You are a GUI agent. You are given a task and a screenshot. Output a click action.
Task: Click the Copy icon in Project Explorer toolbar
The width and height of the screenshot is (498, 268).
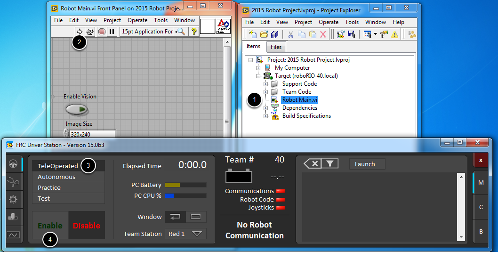pos(302,34)
